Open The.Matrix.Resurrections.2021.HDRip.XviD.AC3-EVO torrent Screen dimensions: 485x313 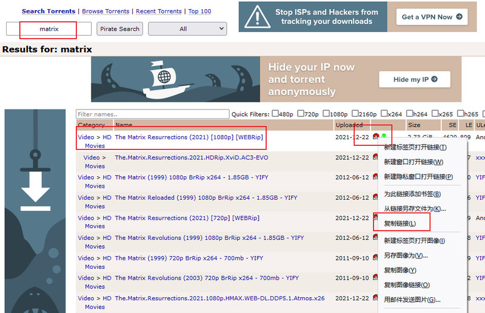click(x=192, y=157)
